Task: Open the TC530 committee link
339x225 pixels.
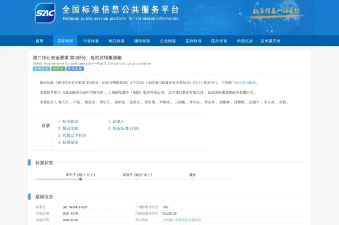Action: 139,83
